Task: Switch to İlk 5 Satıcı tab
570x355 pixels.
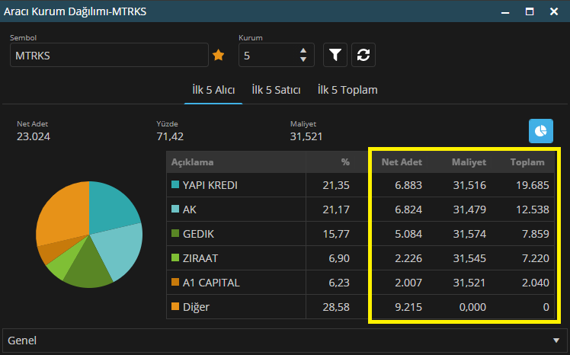Action: coord(277,90)
